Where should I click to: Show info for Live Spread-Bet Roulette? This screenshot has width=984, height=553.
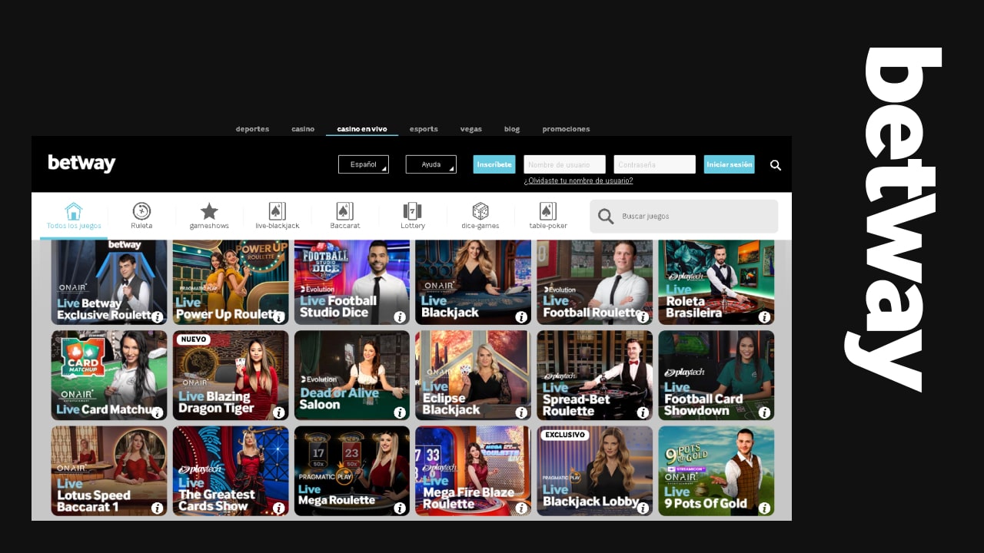coord(643,412)
